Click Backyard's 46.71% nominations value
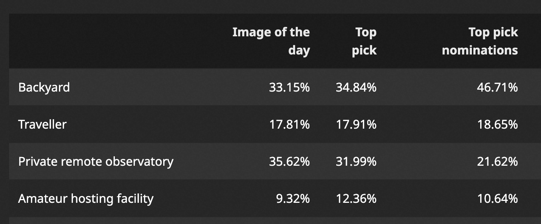Screen dimensions: 541x224 [498, 87]
